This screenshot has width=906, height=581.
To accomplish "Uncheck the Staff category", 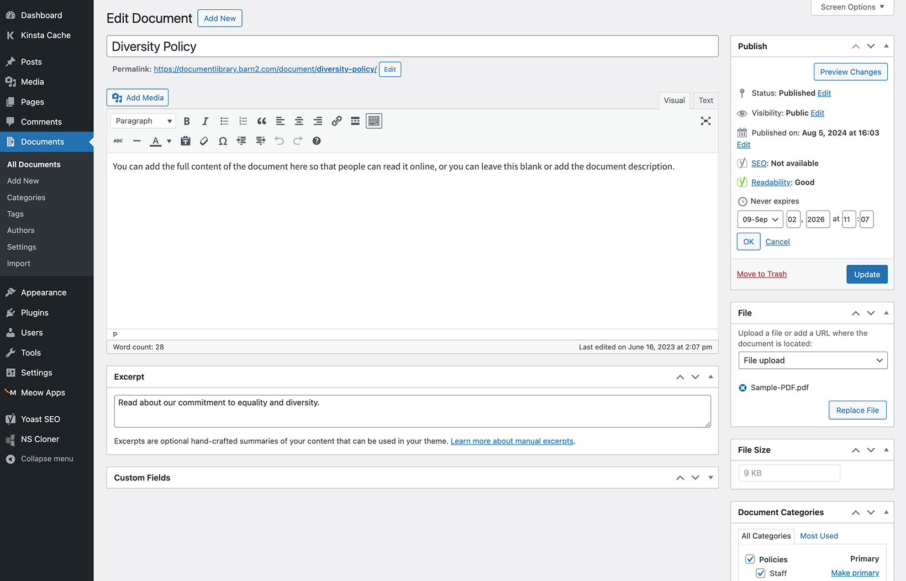I will [x=761, y=573].
